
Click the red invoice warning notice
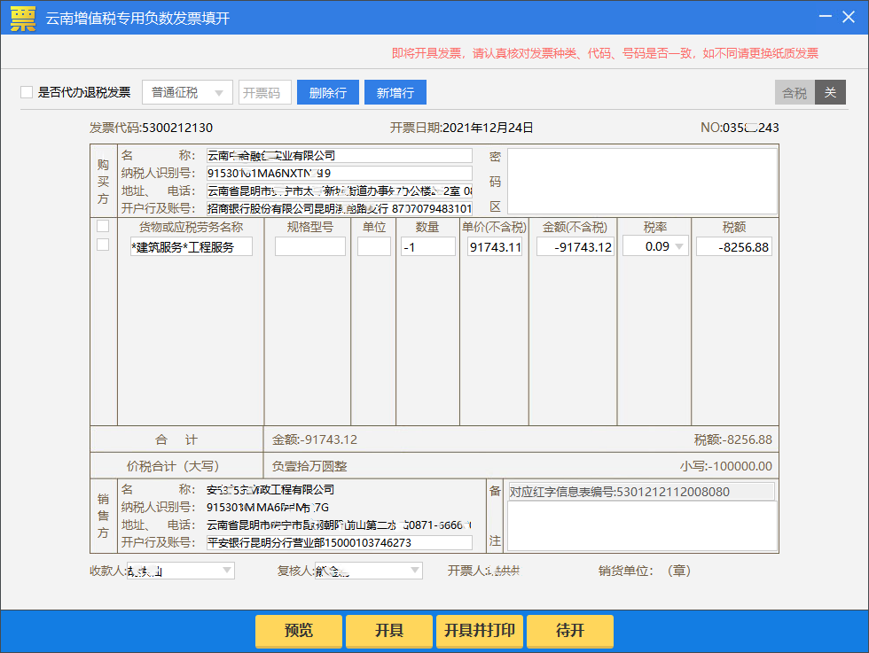click(605, 53)
